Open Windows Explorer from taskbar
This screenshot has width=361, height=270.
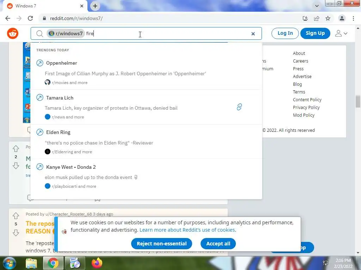pos(31,263)
